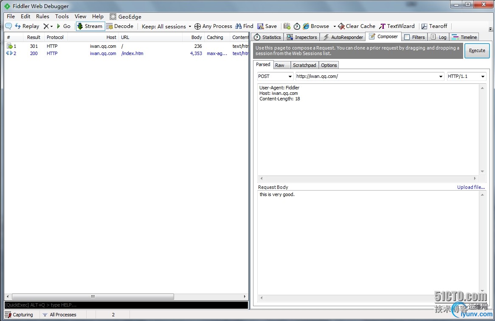Click the Remove X icon

[x=46, y=26]
